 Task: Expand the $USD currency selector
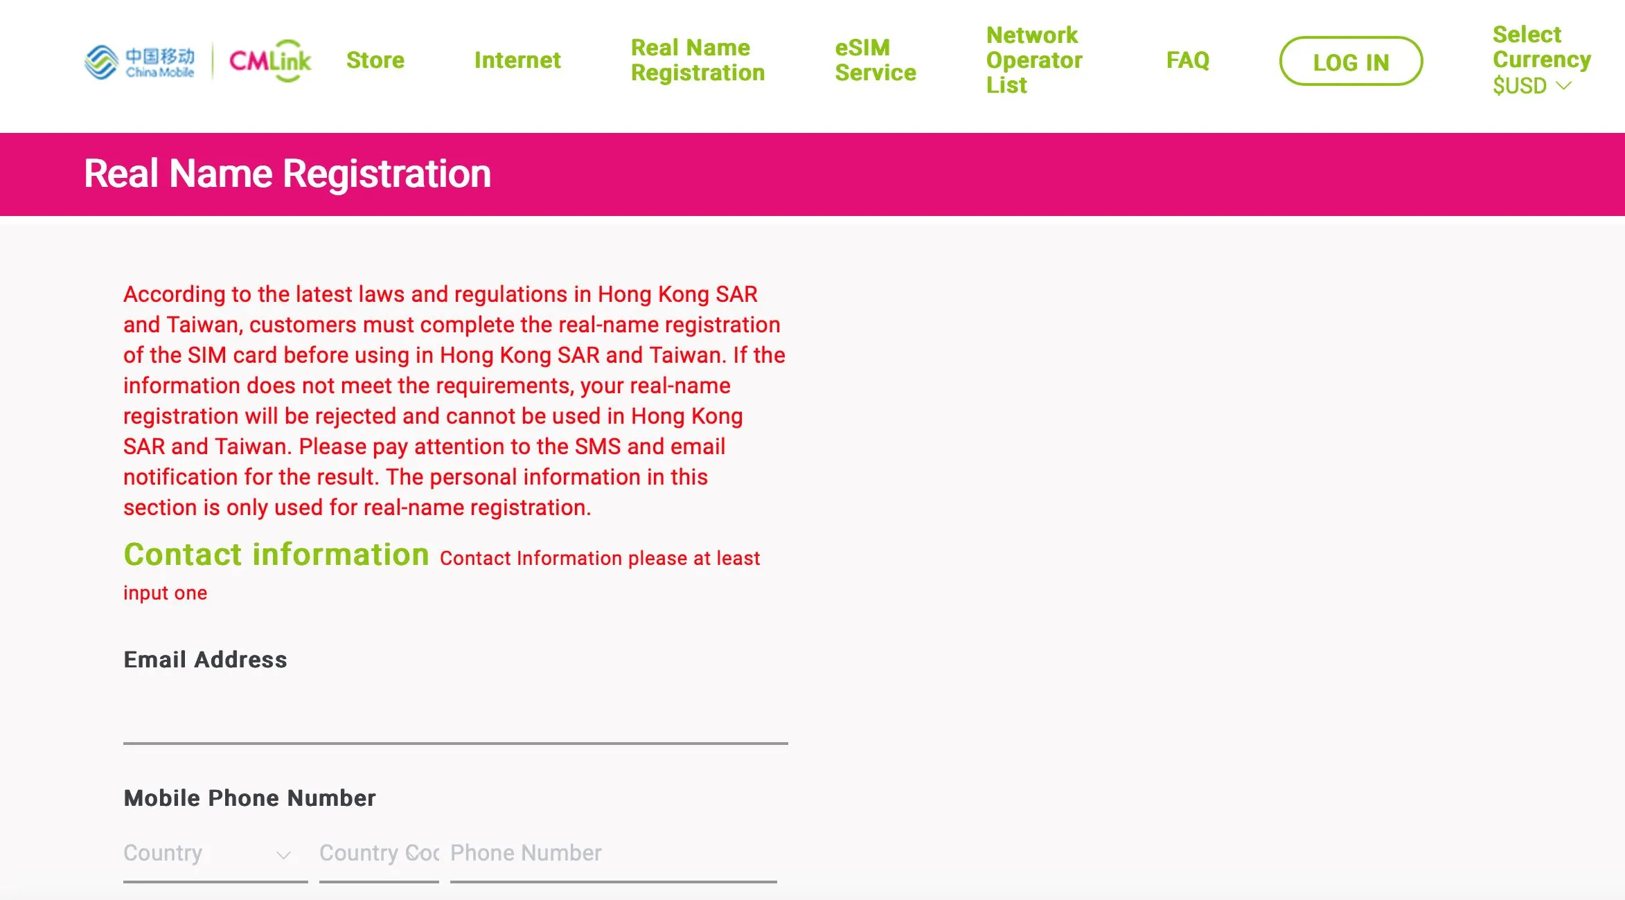1532,86
